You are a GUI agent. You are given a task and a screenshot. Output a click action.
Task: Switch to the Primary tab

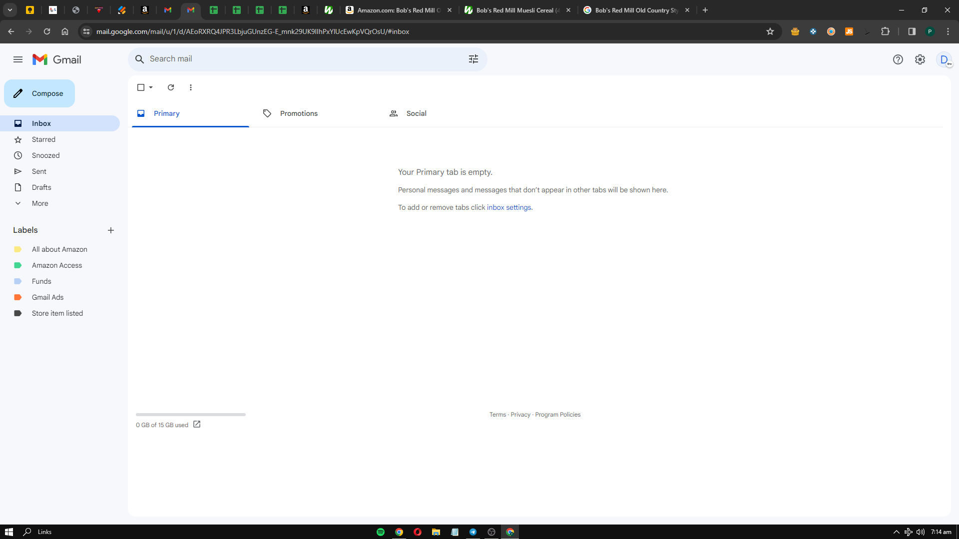[190, 113]
